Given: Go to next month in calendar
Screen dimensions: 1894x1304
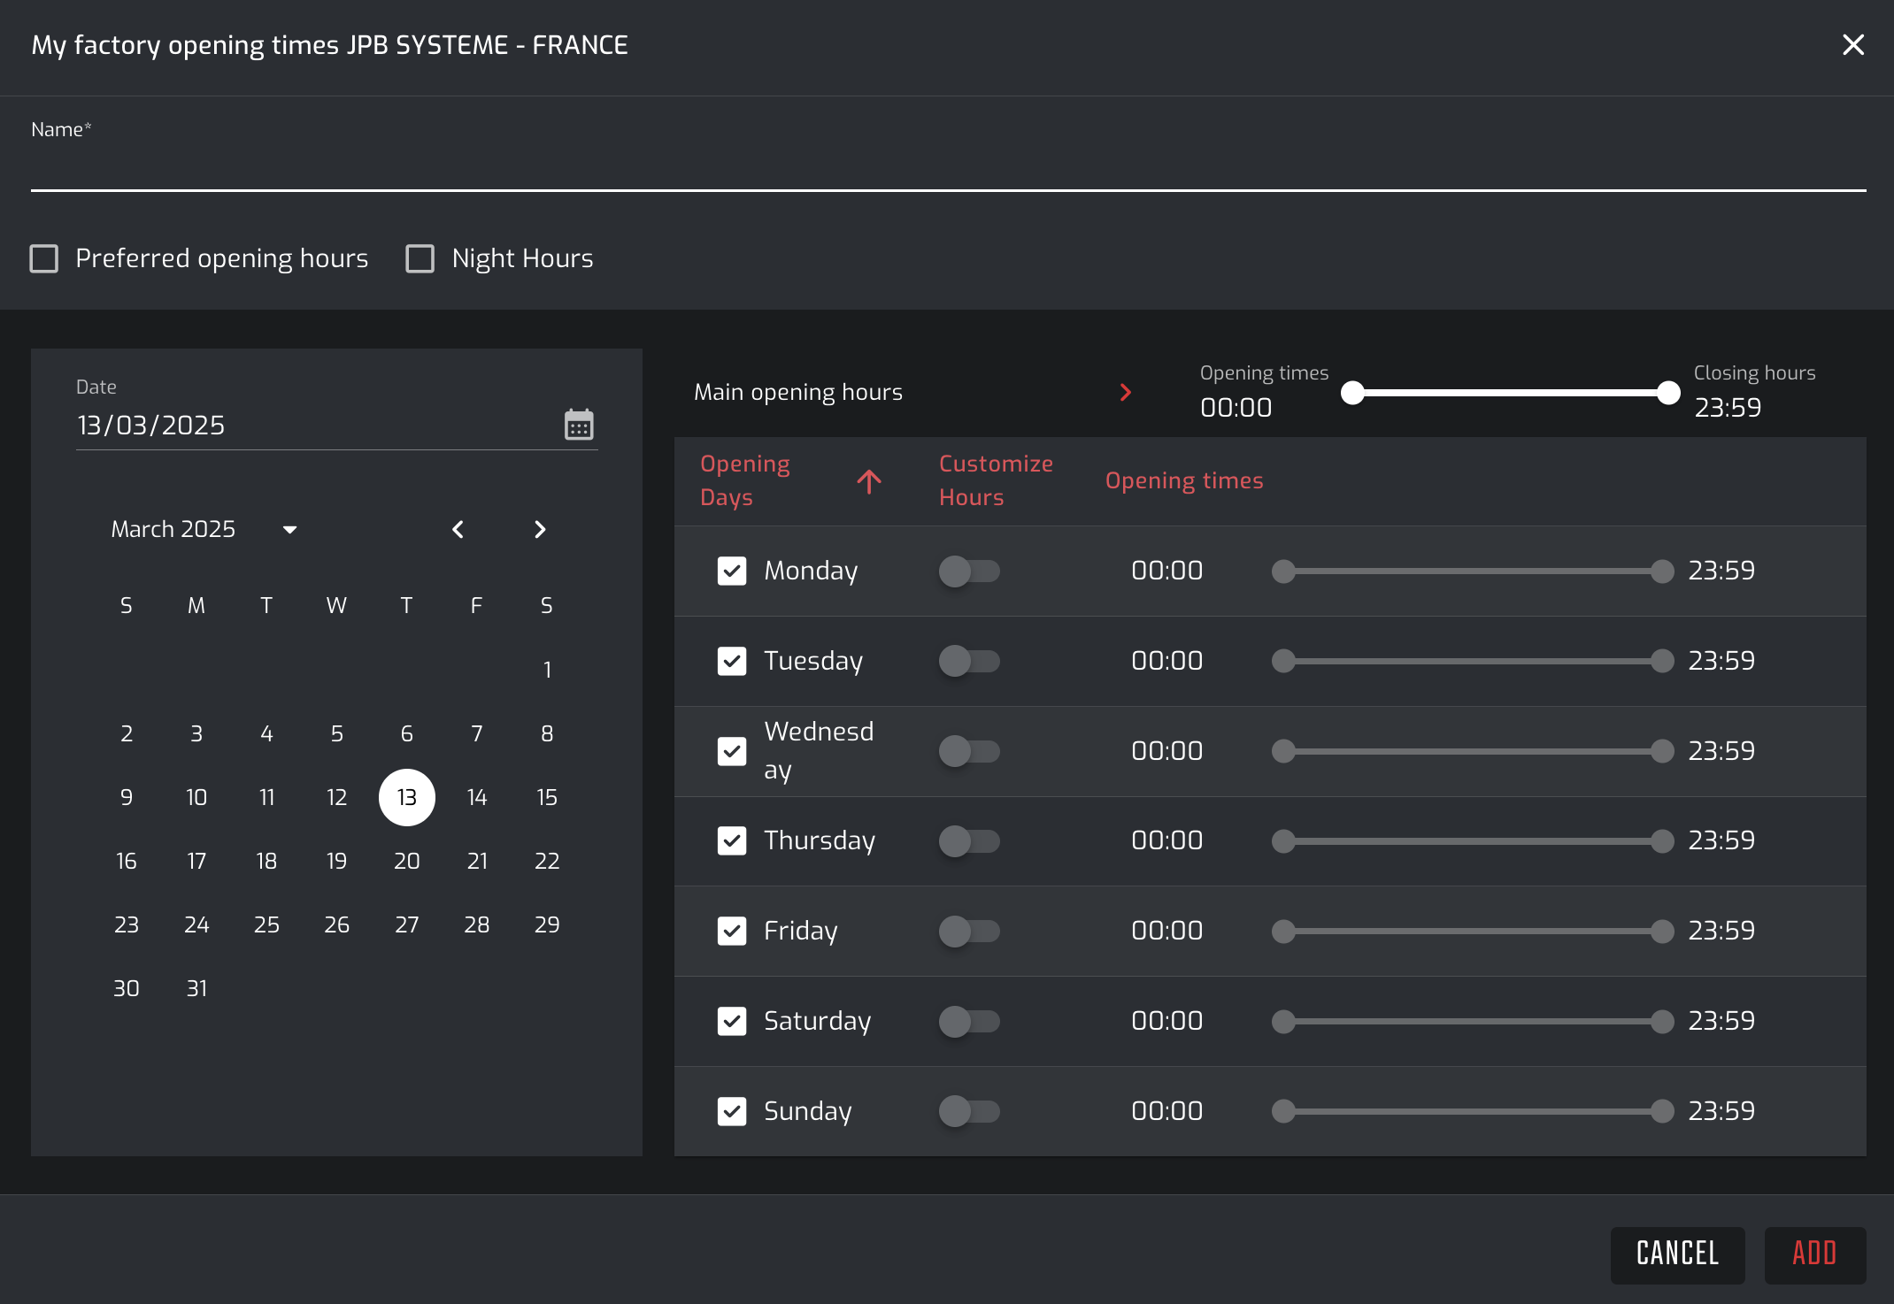Looking at the screenshot, I should tap(540, 529).
